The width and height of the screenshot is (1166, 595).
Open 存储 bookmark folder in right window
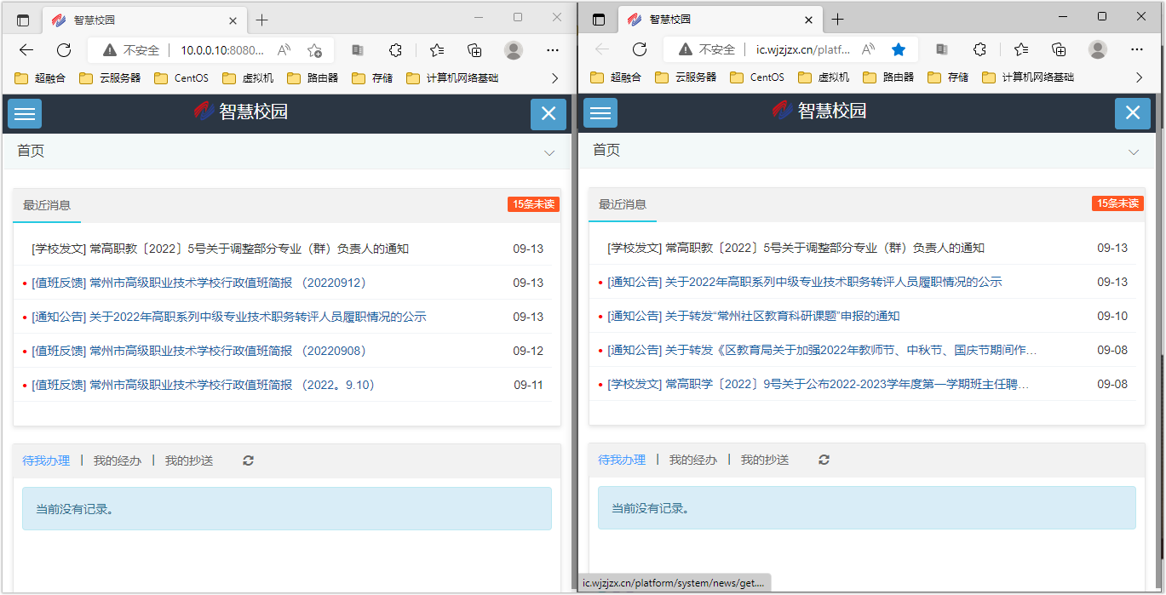coord(948,77)
